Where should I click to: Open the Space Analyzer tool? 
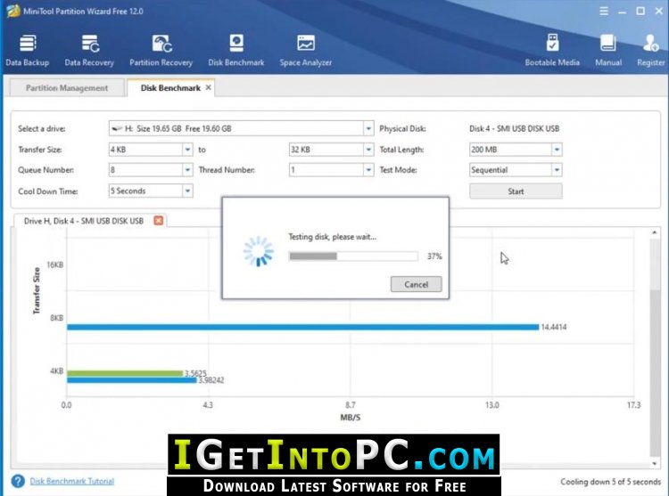(x=305, y=51)
